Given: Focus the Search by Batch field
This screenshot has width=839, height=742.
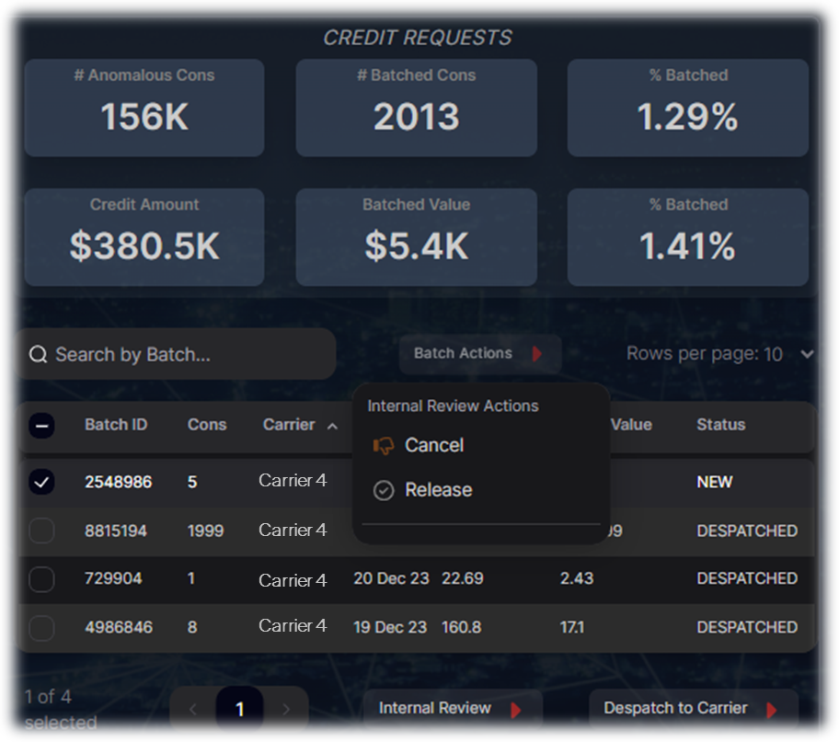Looking at the screenshot, I should 184,355.
